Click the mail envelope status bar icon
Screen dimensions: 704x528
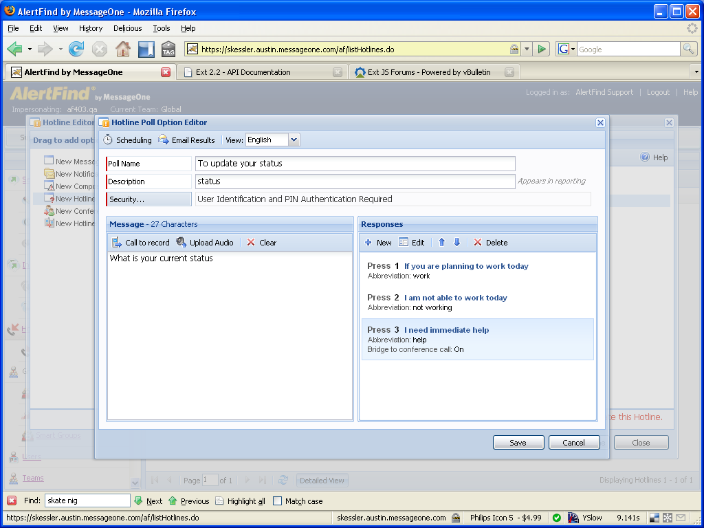[680, 518]
